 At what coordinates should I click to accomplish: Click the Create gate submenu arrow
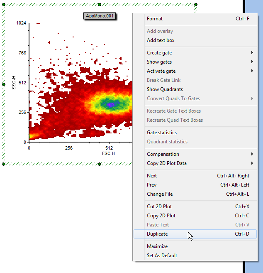pos(252,53)
